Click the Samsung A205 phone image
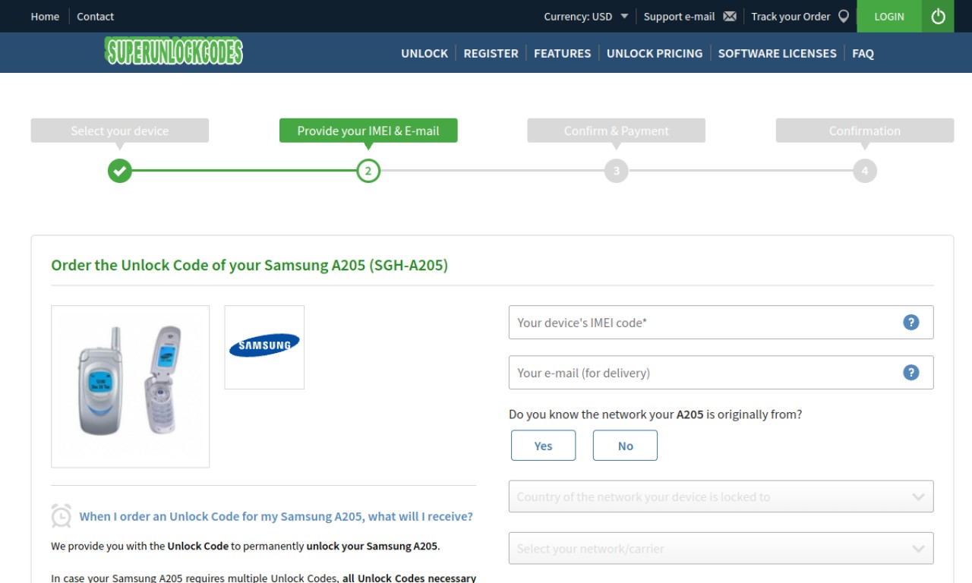This screenshot has height=583, width=972. point(130,386)
